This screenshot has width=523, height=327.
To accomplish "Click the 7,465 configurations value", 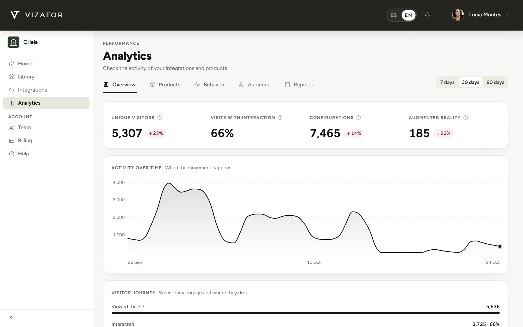I will point(325,133).
